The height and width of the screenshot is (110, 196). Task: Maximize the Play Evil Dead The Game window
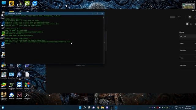(97, 13)
